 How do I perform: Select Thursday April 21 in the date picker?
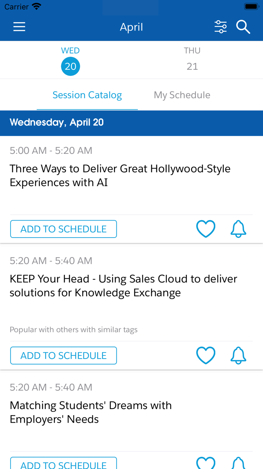[x=192, y=60]
